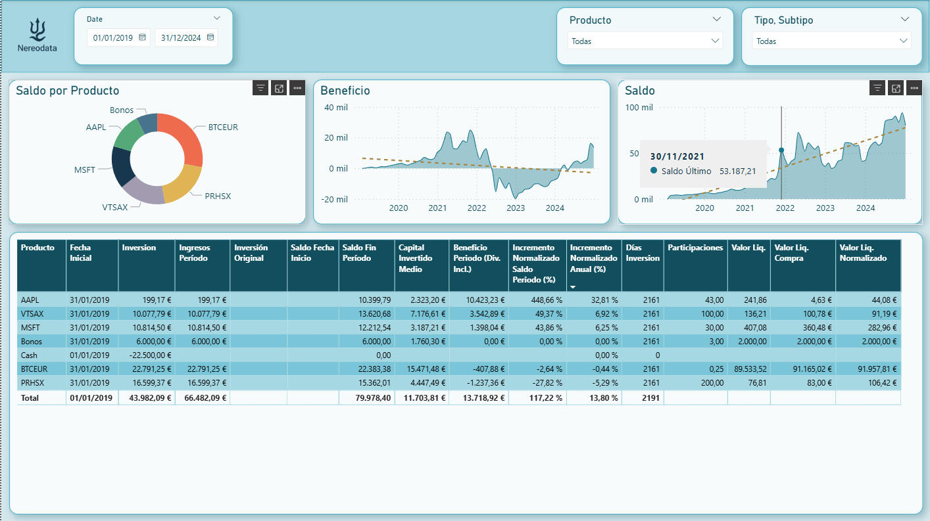Enter focus mode on Saldo por Producto chart
This screenshot has height=521, width=930.
[280, 88]
